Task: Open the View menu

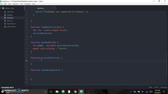Action: pos(9,4)
